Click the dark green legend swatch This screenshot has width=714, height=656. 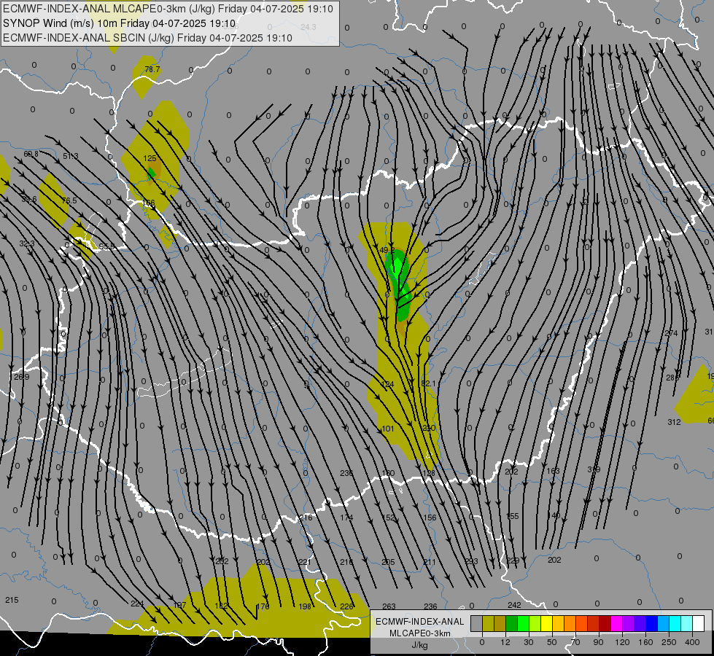click(x=512, y=623)
